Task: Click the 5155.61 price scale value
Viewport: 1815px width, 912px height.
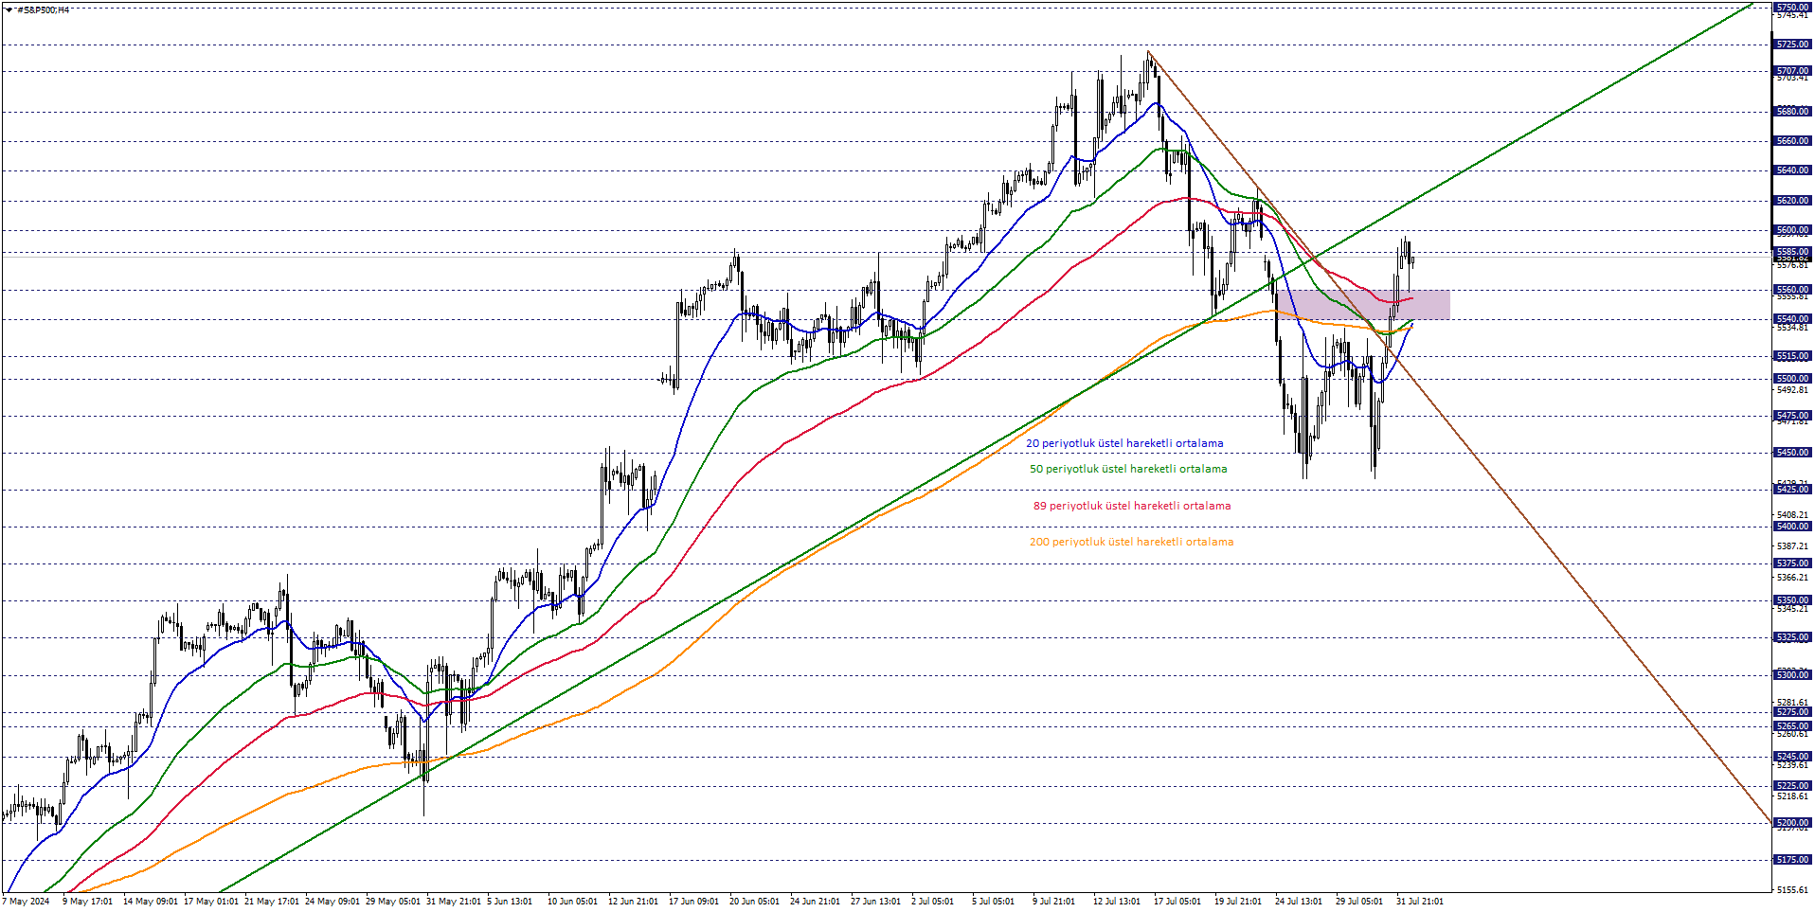Action: pos(1792,890)
